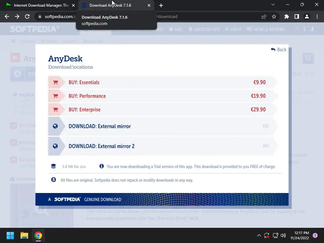Bookmark this page with the star

tap(274, 16)
